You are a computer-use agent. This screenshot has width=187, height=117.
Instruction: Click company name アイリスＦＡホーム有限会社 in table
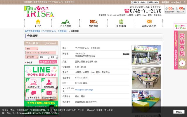(88, 48)
